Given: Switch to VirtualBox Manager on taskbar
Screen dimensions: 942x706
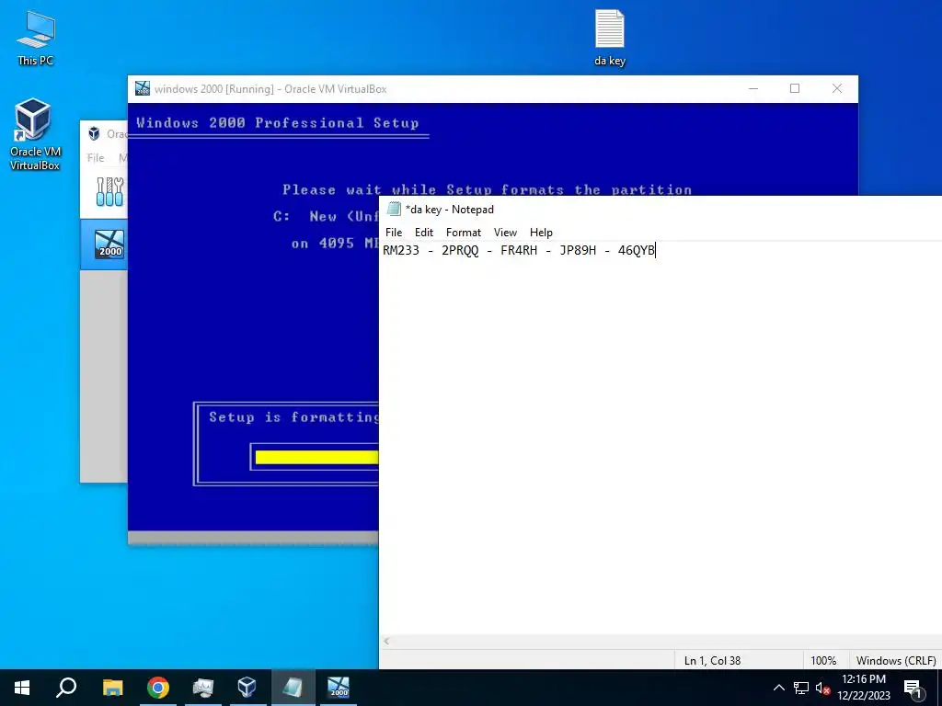Looking at the screenshot, I should point(247,688).
